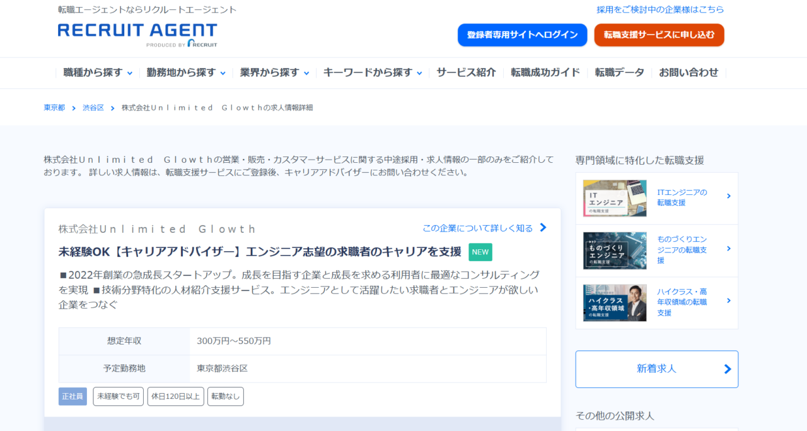The image size is (807, 431).
Task: Open 転職成功ガイド menu item
Action: (545, 73)
